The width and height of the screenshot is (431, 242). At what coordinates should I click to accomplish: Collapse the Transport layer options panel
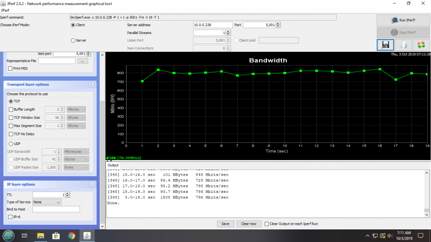91,84
